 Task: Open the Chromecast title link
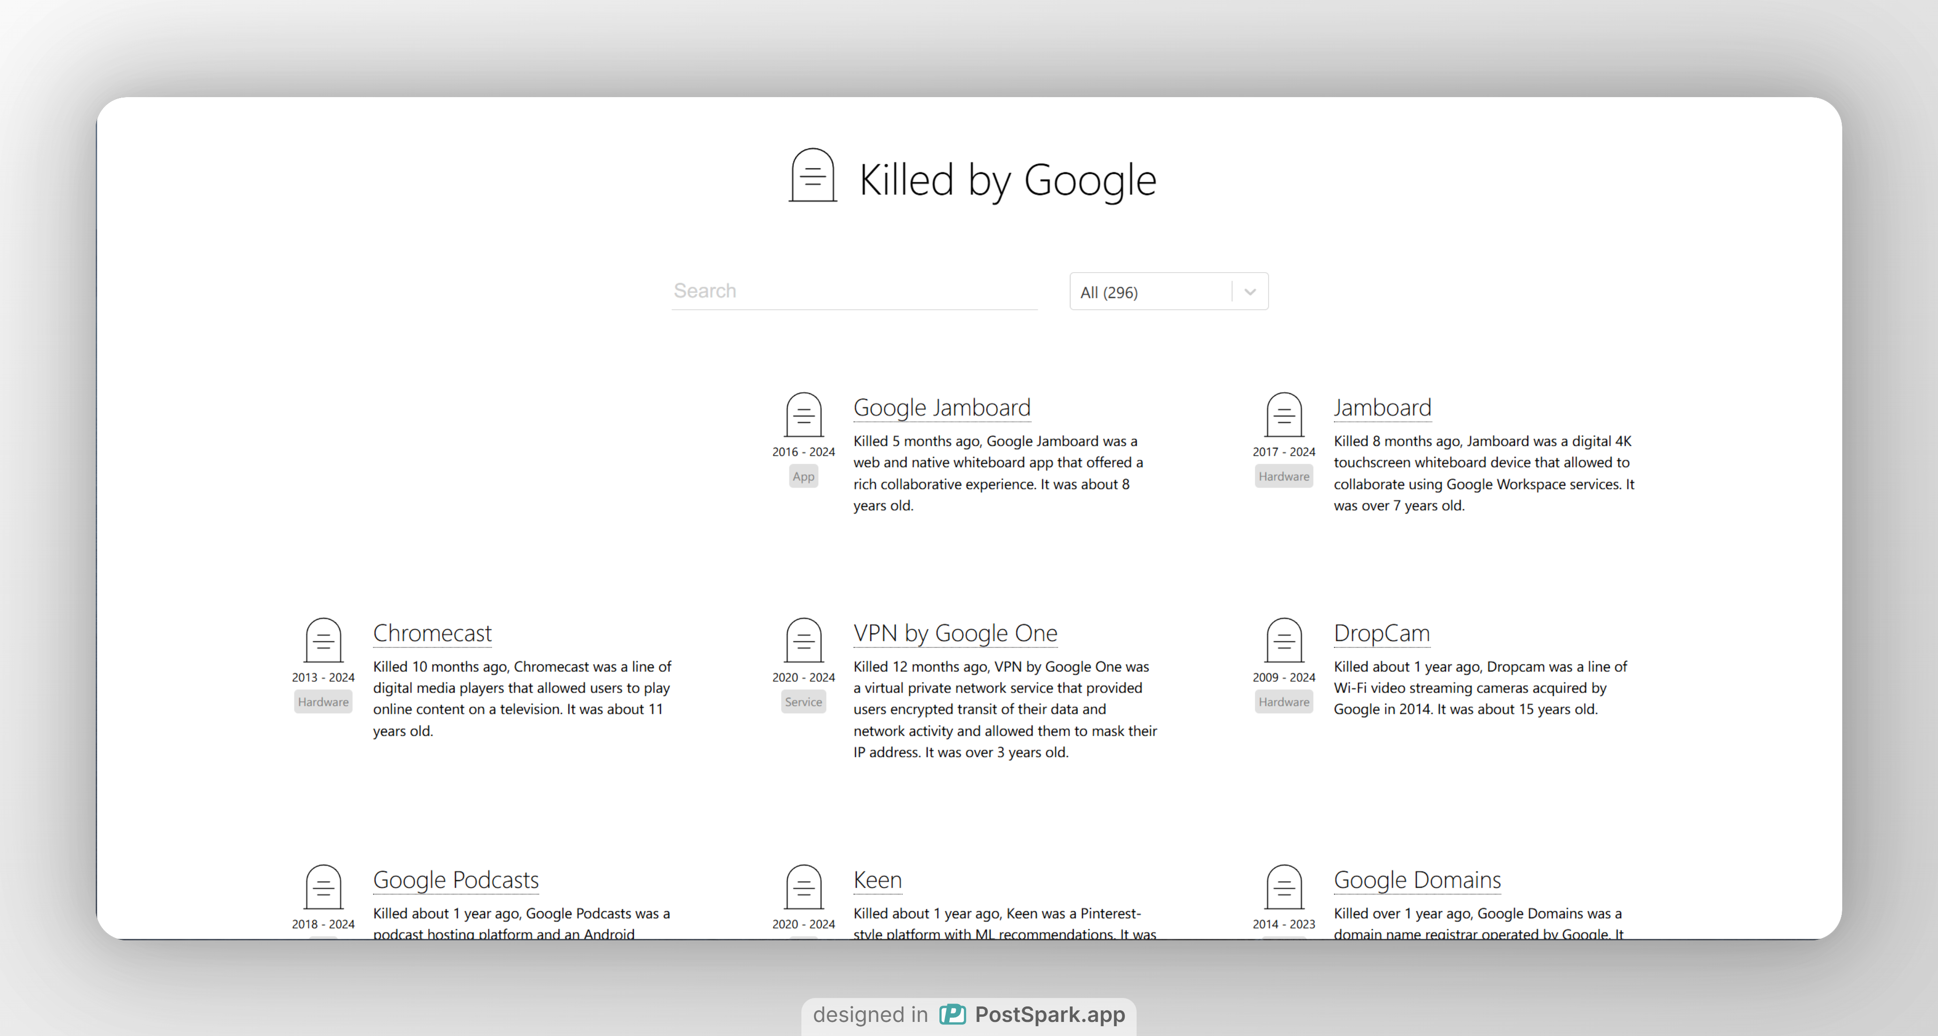tap(432, 633)
